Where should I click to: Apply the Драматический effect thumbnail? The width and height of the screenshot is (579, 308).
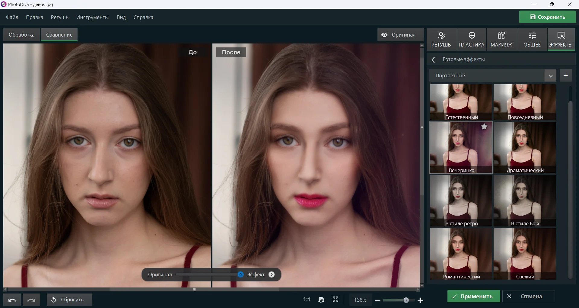click(525, 147)
